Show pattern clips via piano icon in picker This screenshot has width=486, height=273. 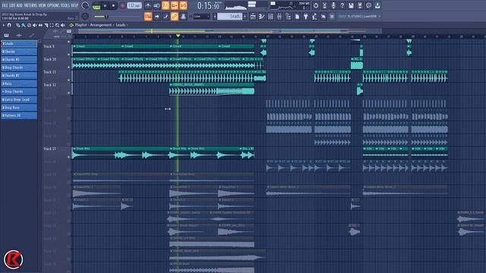click(6, 36)
